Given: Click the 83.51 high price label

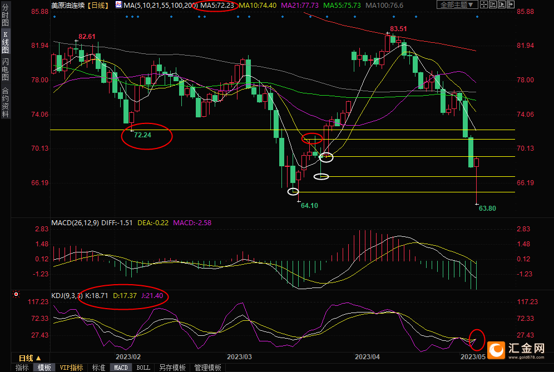Looking at the screenshot, I should pos(398,29).
